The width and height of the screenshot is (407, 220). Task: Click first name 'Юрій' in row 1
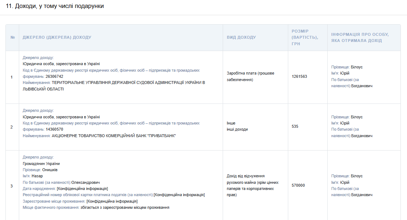click(x=345, y=73)
